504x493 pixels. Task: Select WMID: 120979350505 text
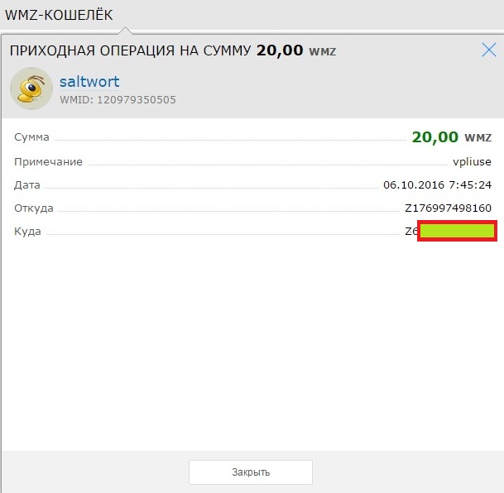(118, 100)
